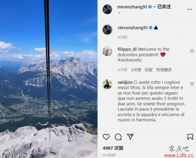Open stevenzhang91 username in header
This screenshot has height=158, width=196.
click(132, 7)
